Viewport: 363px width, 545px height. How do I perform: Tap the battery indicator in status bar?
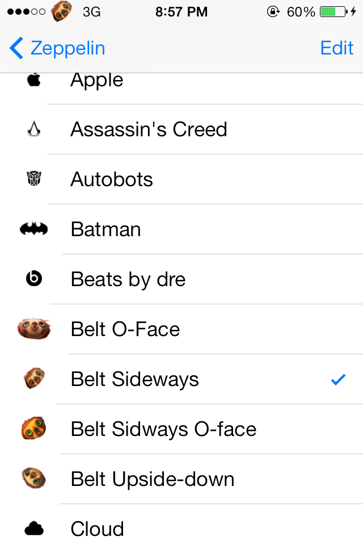(332, 11)
